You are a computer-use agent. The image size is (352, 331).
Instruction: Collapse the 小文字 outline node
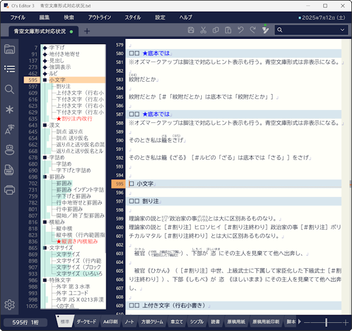[x=45, y=80]
